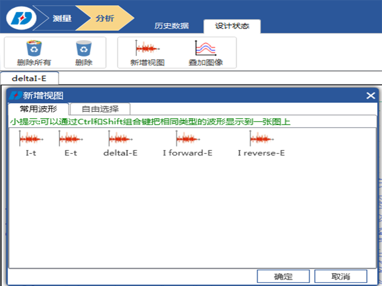Cancel with the 取消 button
The image size is (382, 286).
(340, 276)
